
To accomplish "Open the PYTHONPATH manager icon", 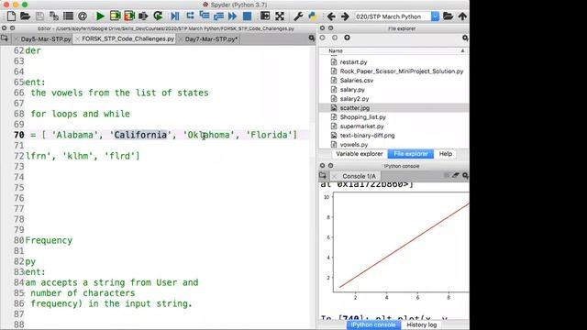I will click(x=312, y=16).
